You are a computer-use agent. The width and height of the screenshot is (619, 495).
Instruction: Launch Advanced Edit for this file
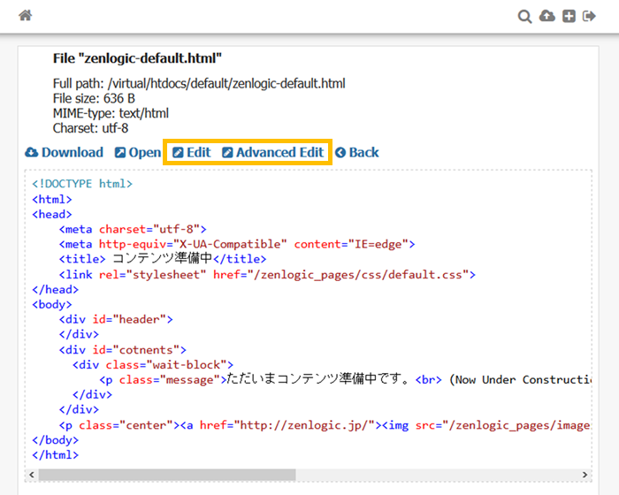[272, 152]
